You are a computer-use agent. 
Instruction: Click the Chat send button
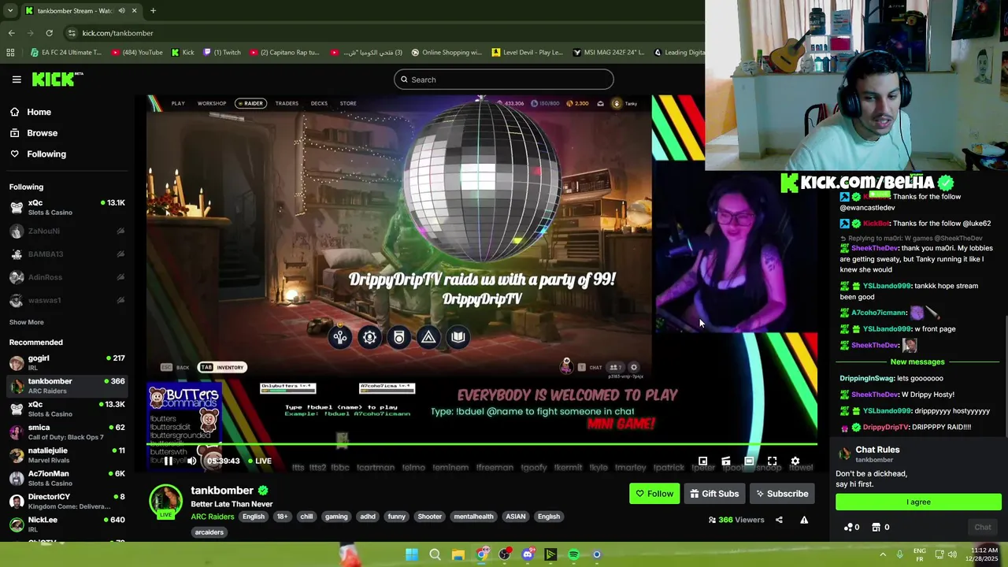coord(983,527)
